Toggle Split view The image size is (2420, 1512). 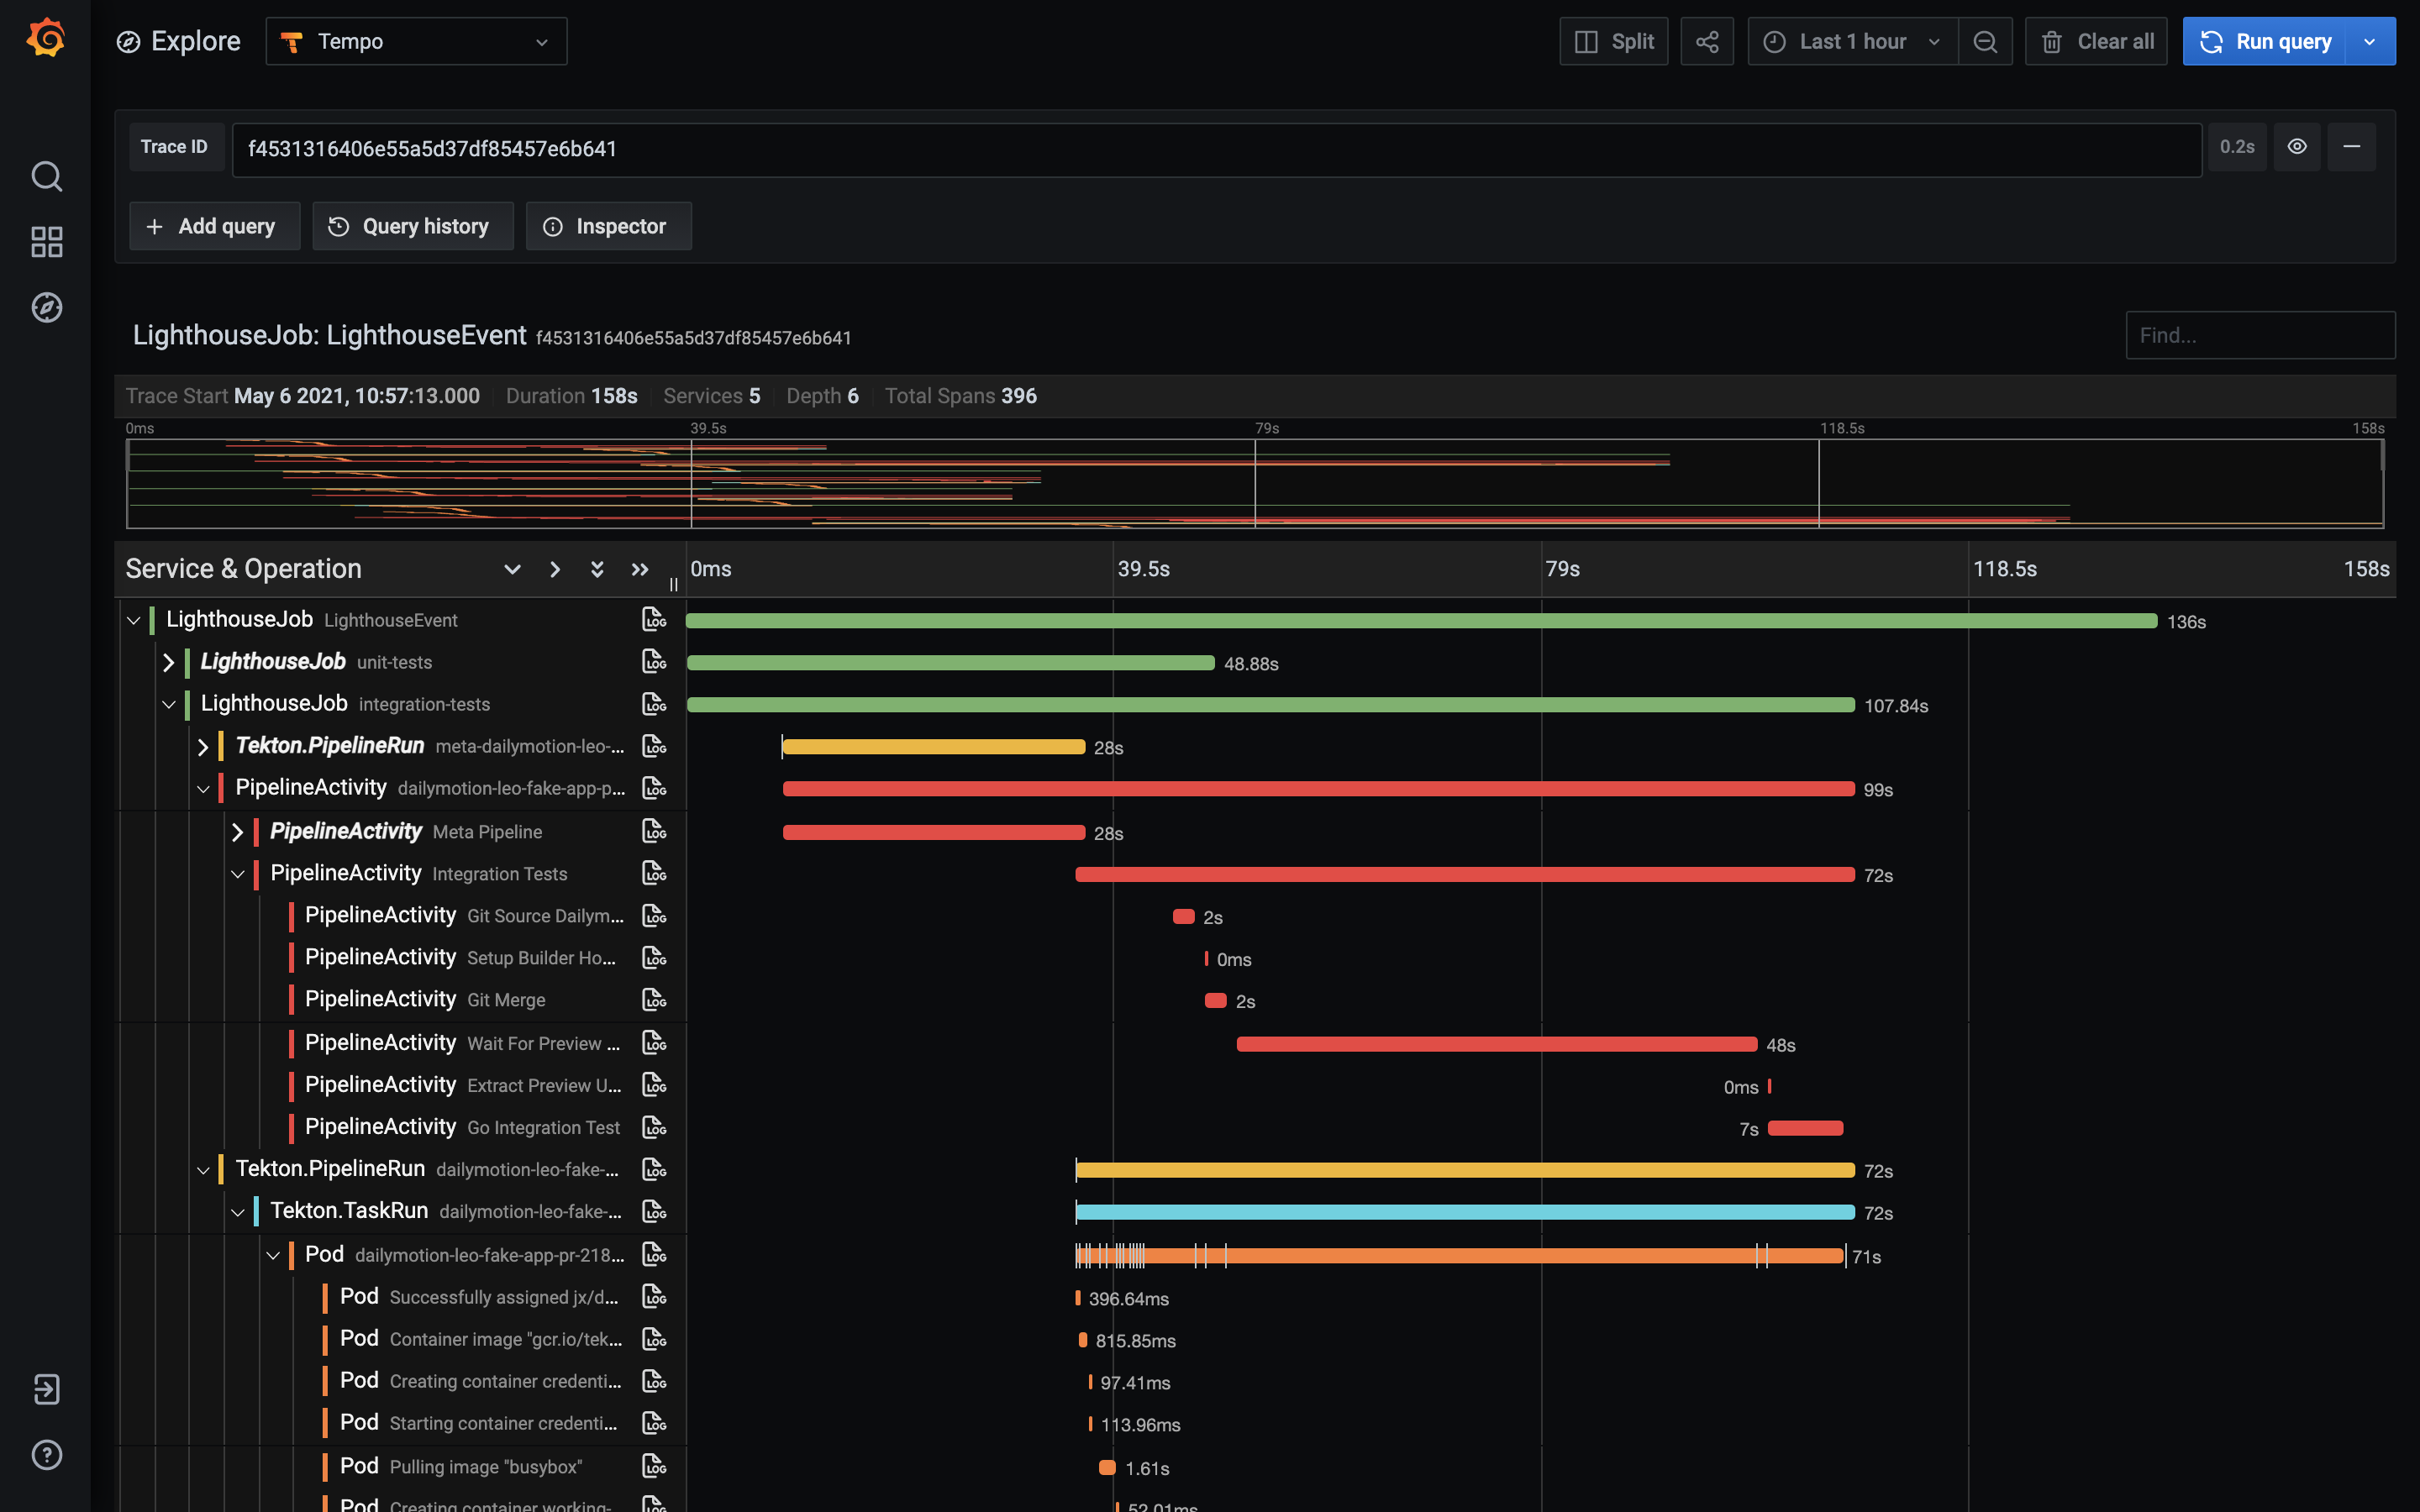pyautogui.click(x=1614, y=41)
